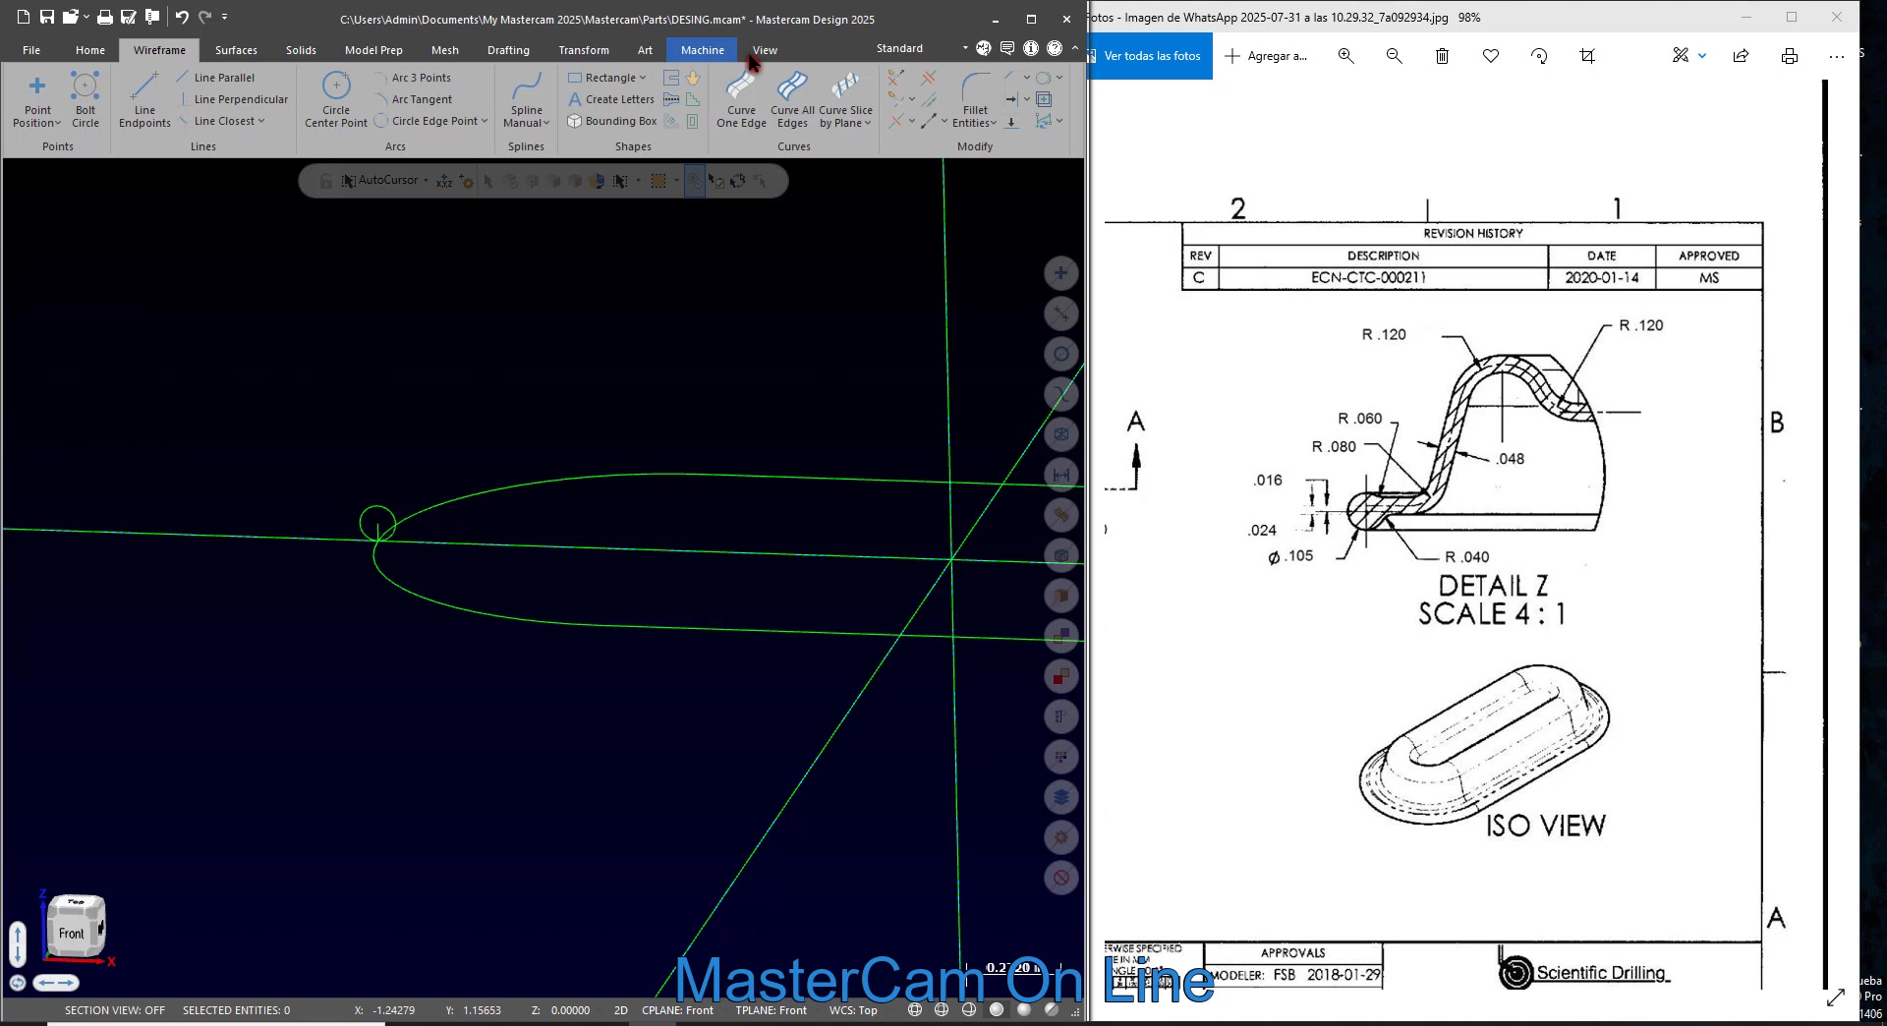This screenshot has height=1026, width=1887.
Task: Open the Transform tab
Action: point(584,50)
